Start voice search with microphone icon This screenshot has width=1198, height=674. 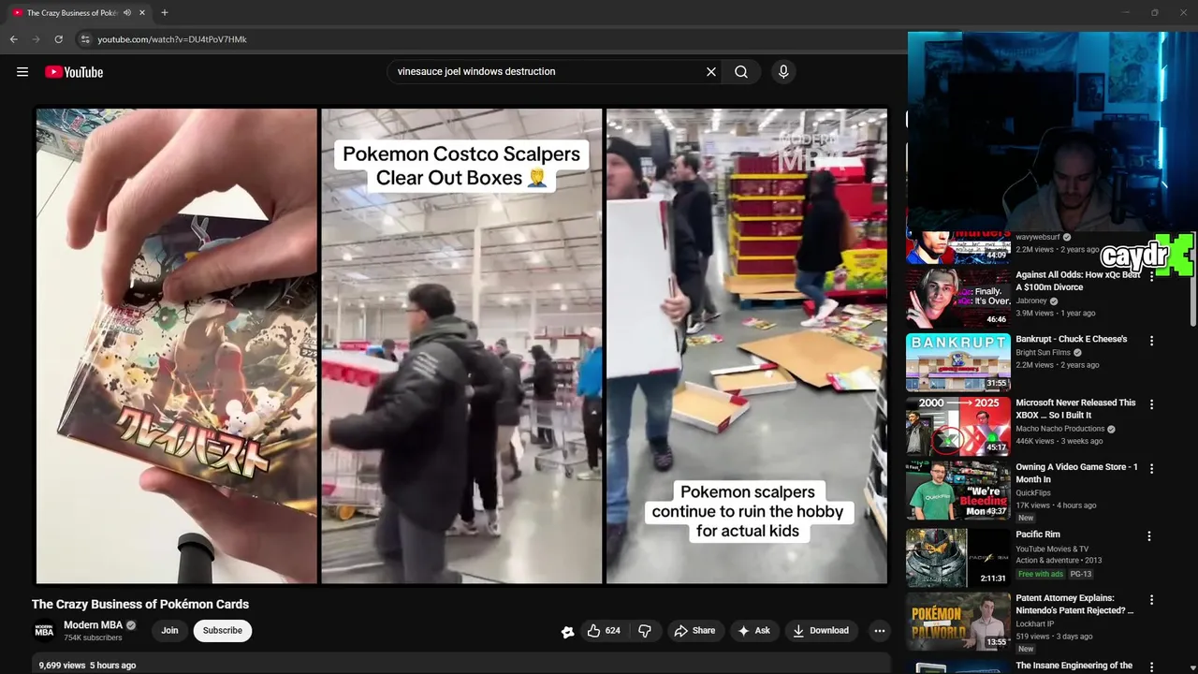point(783,72)
